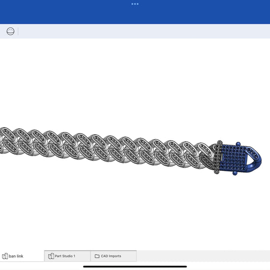Select the gray eyelet under the clasp
Image resolution: width=270 pixels, height=270 pixels.
[x=216, y=171]
